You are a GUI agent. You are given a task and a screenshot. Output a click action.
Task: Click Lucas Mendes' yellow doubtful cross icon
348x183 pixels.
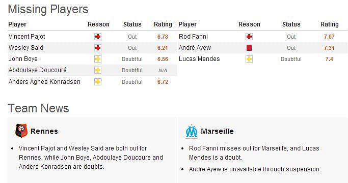249,59
